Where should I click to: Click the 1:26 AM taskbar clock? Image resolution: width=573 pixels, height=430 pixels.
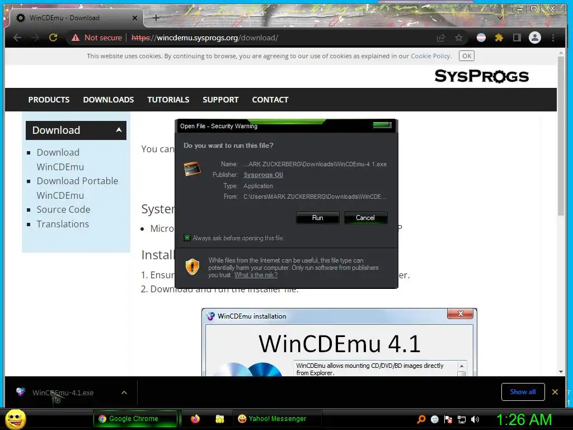[x=524, y=419]
